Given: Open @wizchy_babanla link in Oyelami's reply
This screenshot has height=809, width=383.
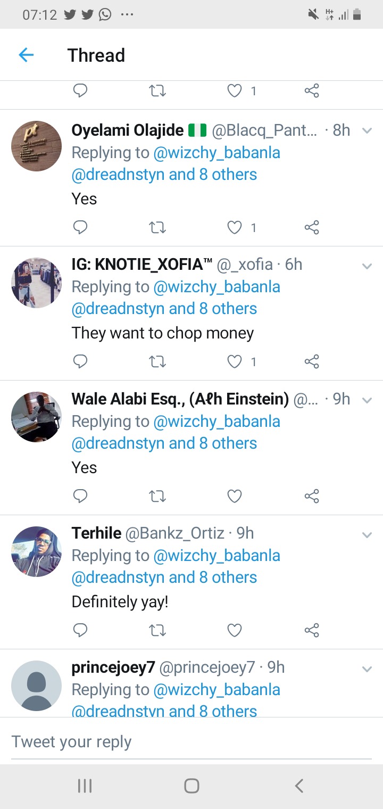Looking at the screenshot, I should point(217,153).
